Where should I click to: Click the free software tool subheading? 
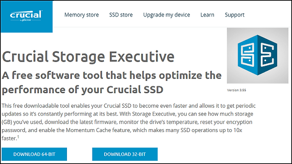point(112,82)
